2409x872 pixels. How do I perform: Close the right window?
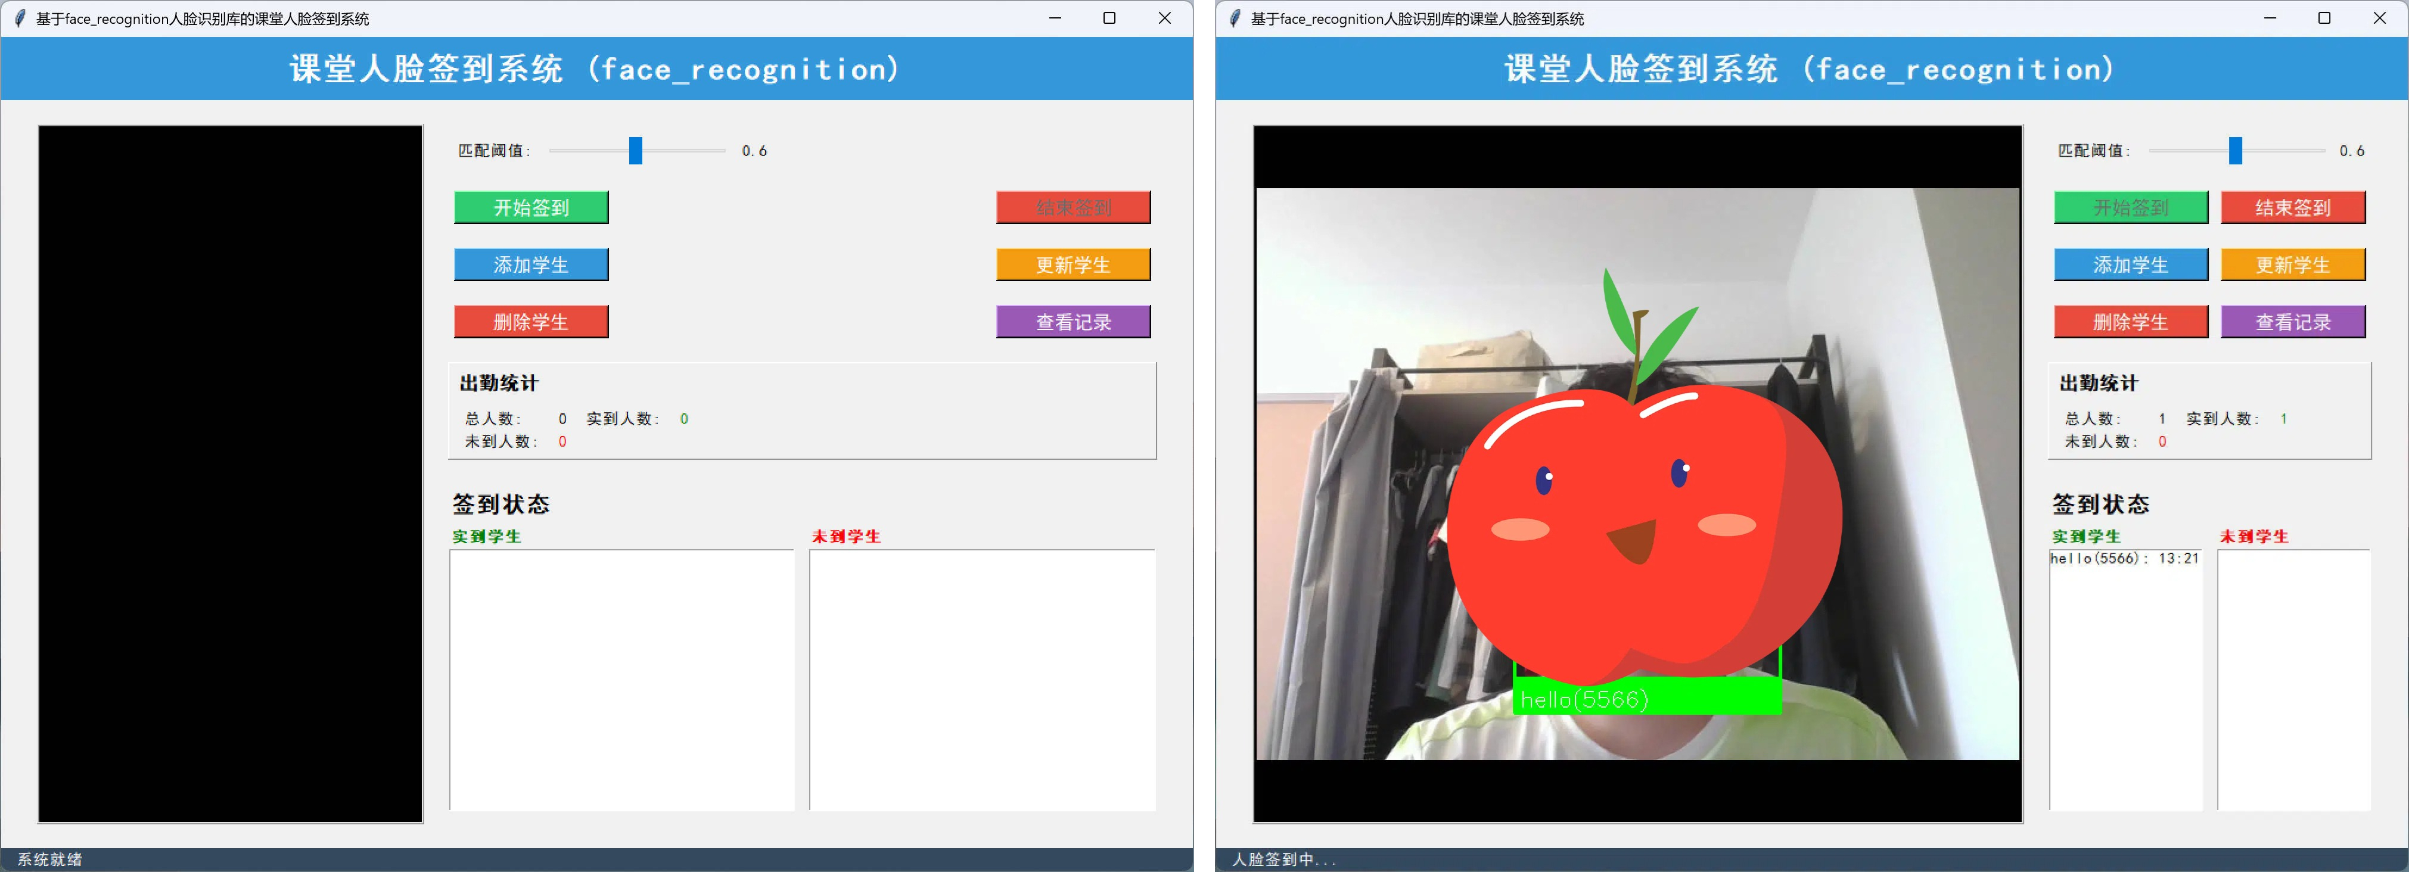(2379, 18)
